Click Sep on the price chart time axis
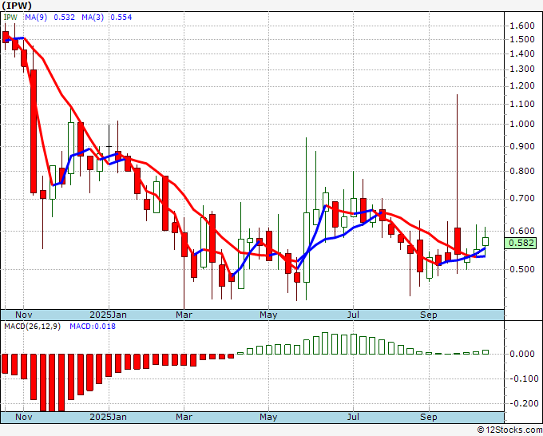The height and width of the screenshot is (436, 543). point(429,315)
